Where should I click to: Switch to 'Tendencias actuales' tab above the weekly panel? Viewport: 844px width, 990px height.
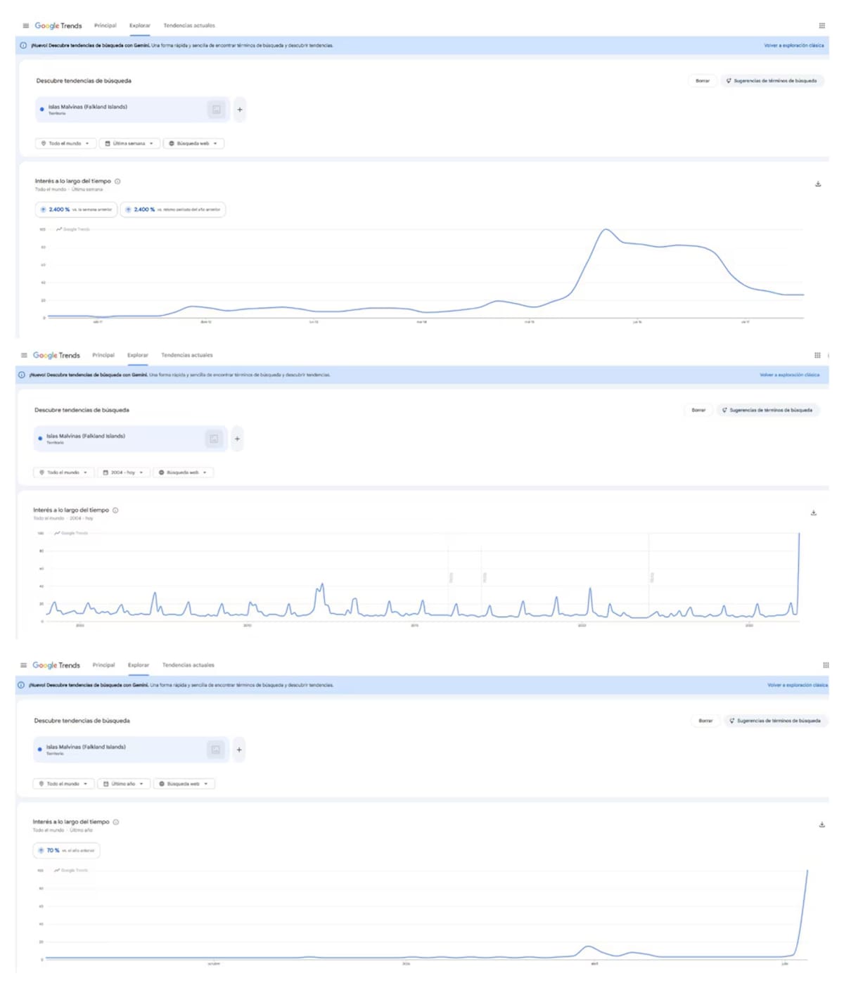click(x=189, y=25)
